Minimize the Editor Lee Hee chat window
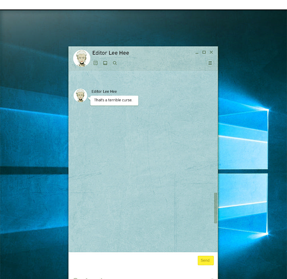287x279 pixels. click(197, 53)
